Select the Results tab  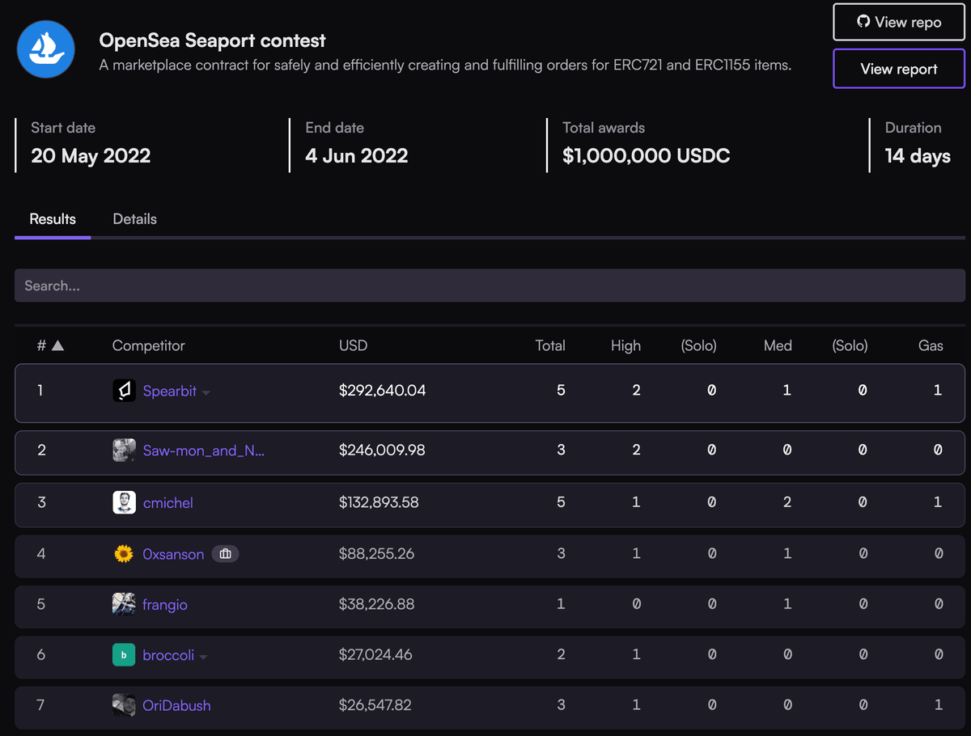(x=53, y=219)
